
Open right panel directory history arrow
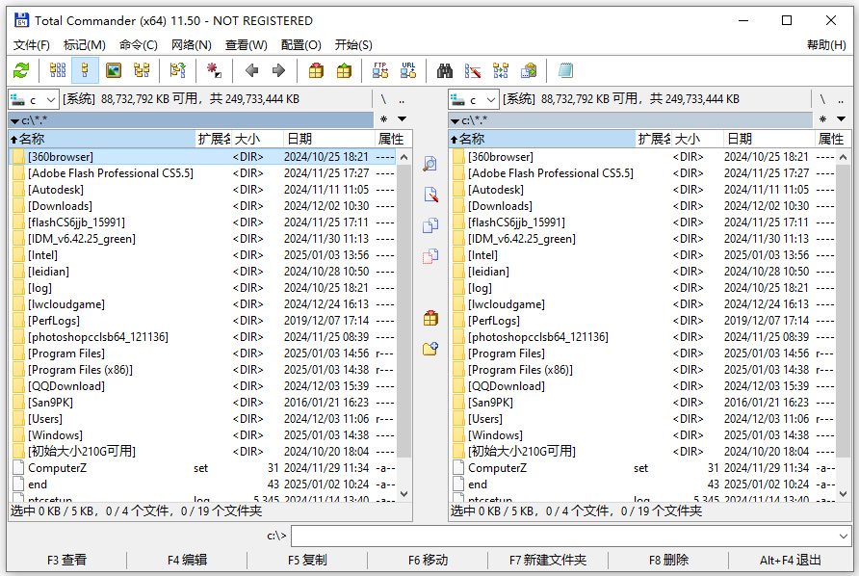coord(841,118)
